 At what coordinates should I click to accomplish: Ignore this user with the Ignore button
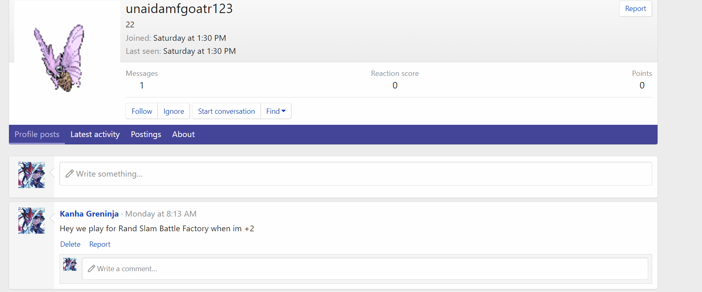tap(174, 111)
